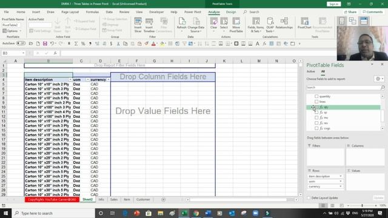Open the Tools gear dropdown in field pane
Viewport: 388px width, 218px height.
click(x=379, y=79)
